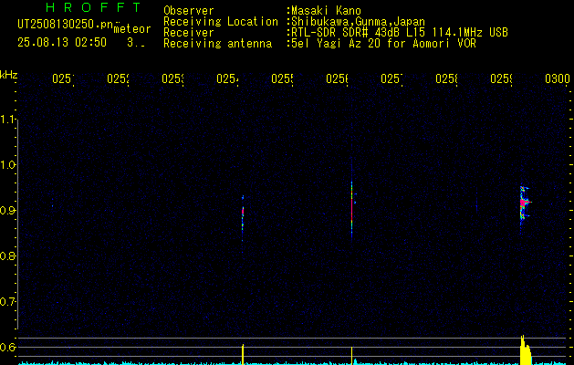The image size is (574, 365).
Task: Click the "Receiving Location" label
Action: [221, 22]
